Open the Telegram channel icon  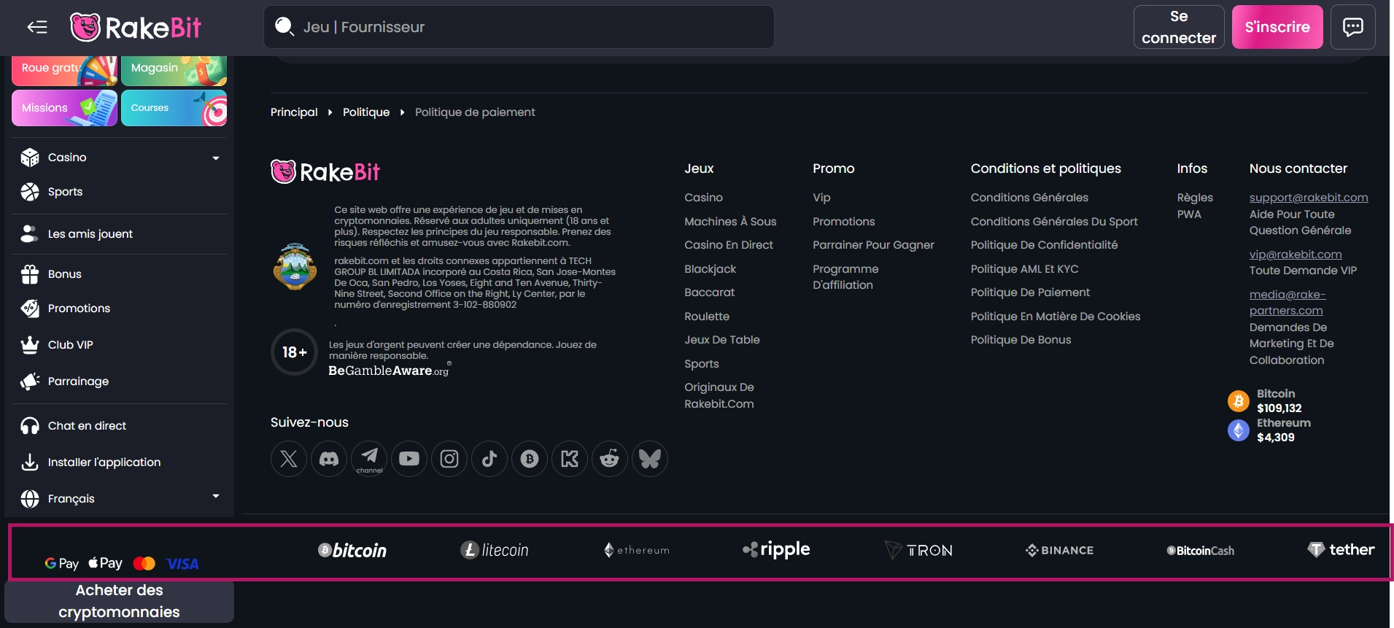[369, 459]
